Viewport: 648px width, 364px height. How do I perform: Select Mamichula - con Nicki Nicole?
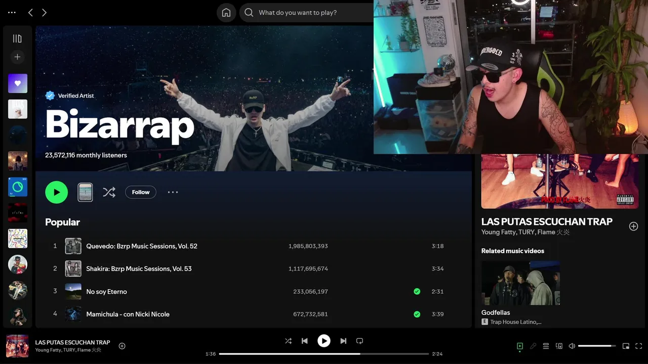[128, 314]
